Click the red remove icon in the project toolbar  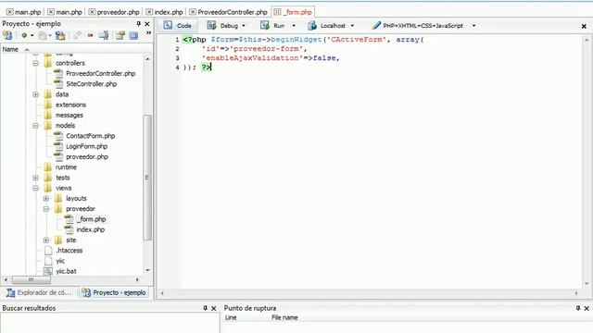point(91,35)
